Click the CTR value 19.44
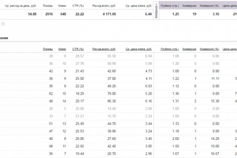 80,154
